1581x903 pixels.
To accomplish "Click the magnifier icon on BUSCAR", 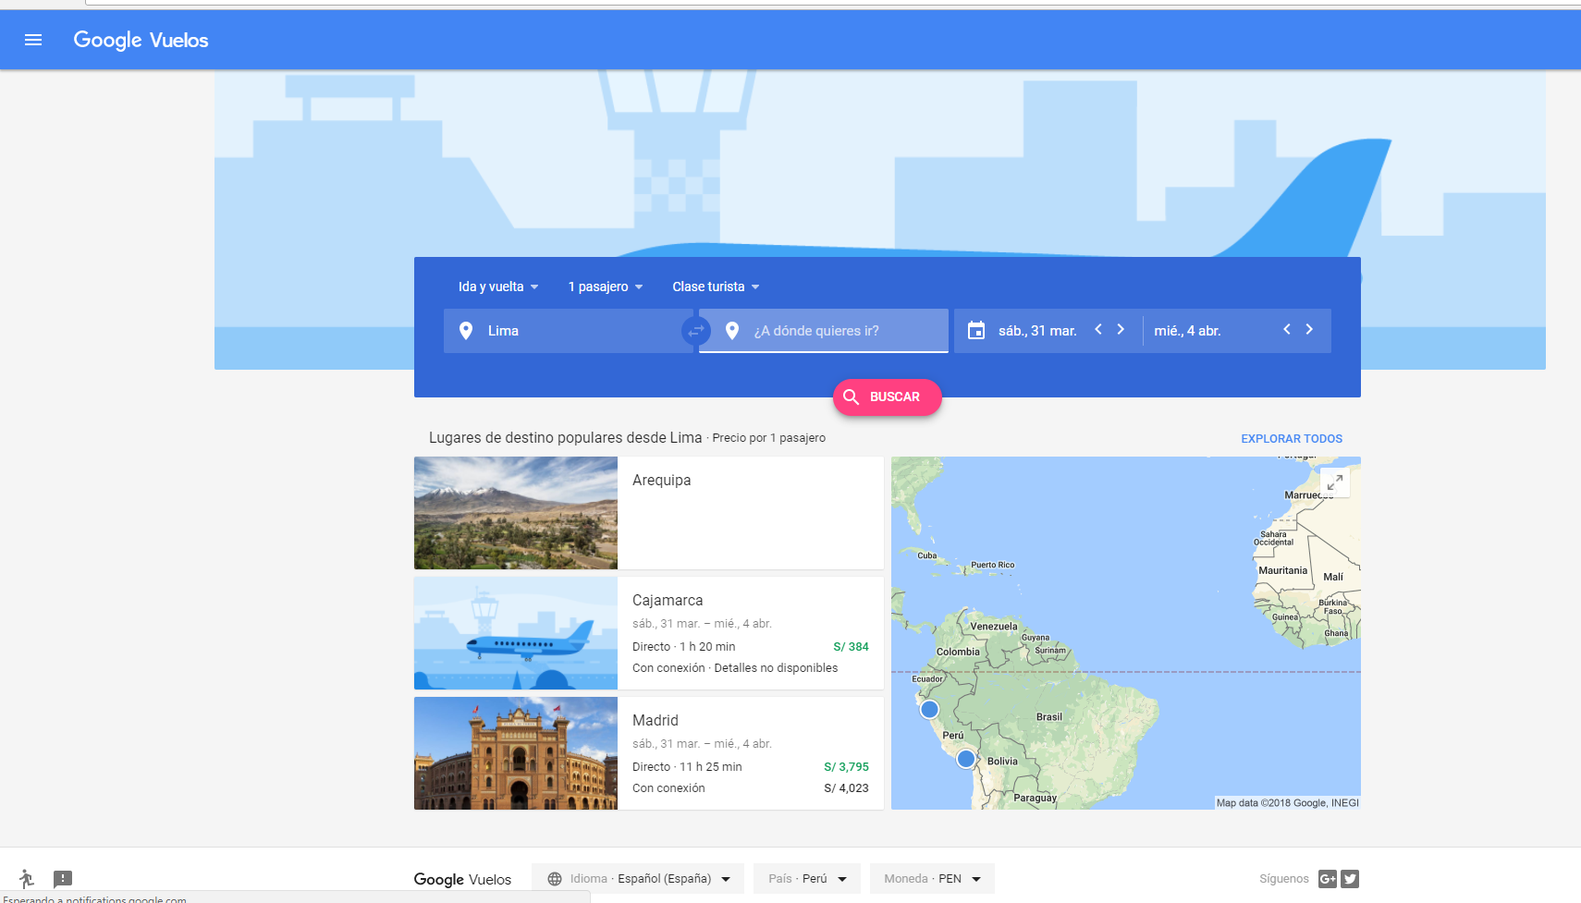I will click(x=852, y=397).
